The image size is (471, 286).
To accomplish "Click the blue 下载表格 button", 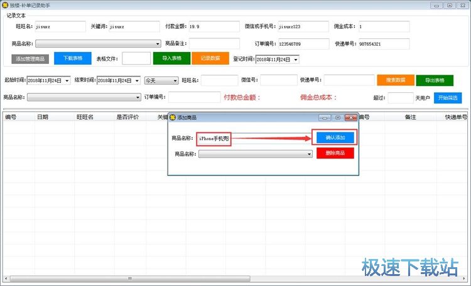I will [73, 58].
